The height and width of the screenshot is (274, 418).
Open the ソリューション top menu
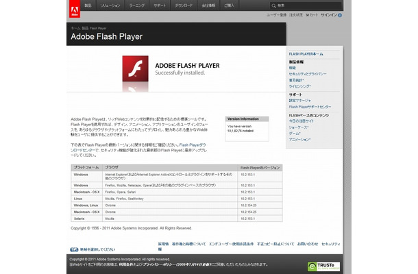coord(110,5)
